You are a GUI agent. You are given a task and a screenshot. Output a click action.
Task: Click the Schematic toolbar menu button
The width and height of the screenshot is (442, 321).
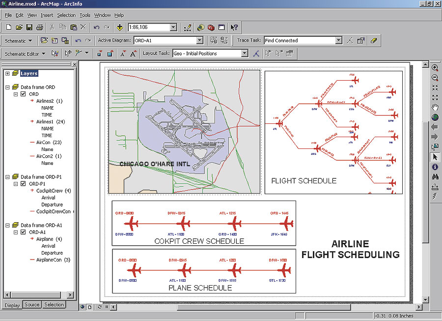[x=19, y=41]
